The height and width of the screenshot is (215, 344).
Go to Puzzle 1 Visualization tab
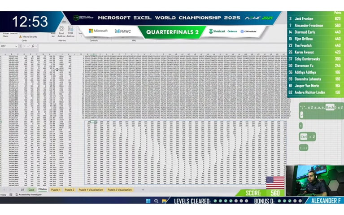pos(91,189)
